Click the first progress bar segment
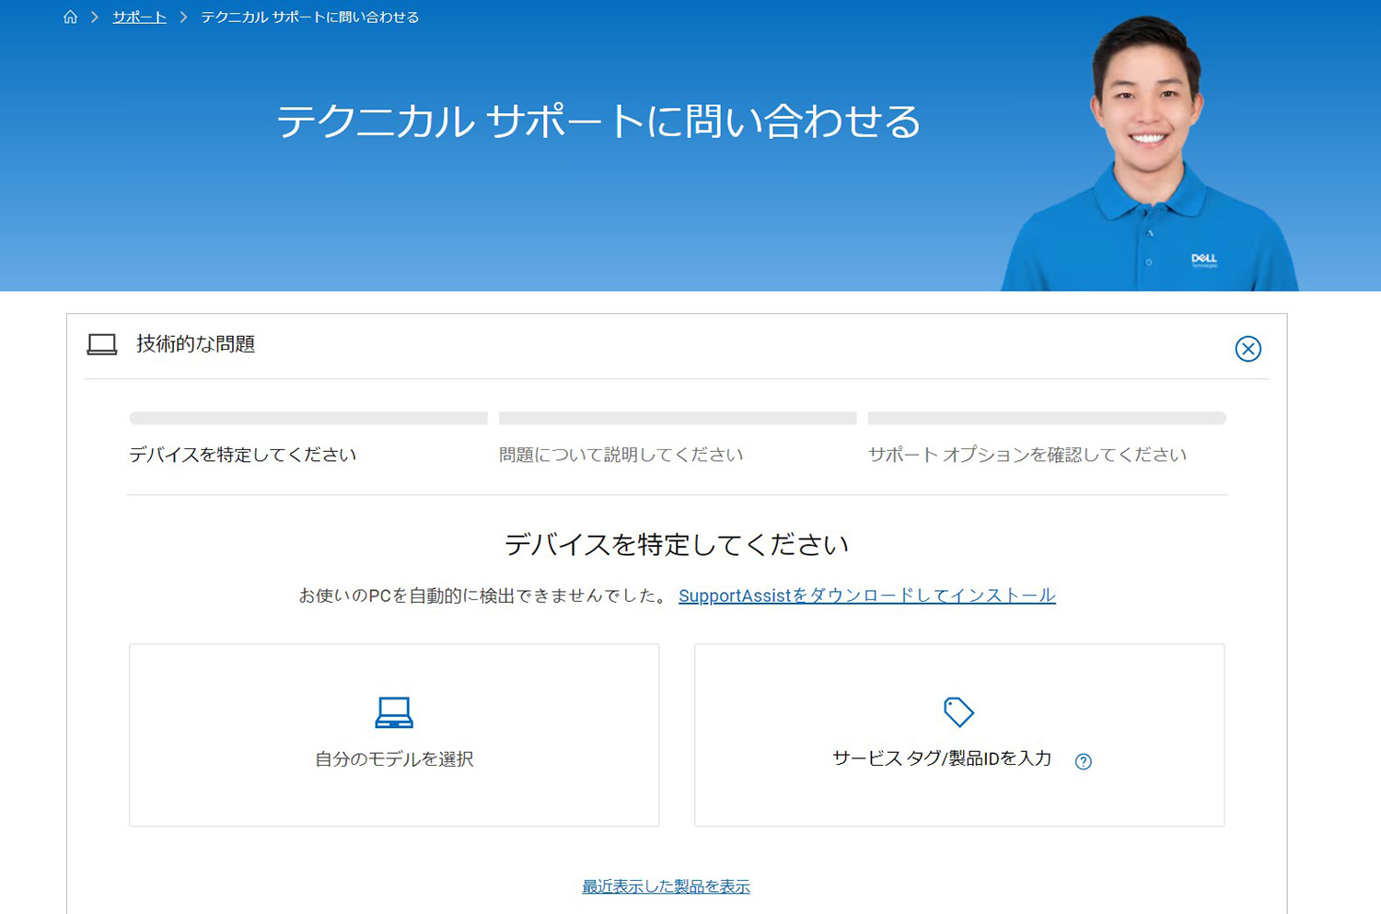Image resolution: width=1381 pixels, height=914 pixels. coord(308,418)
